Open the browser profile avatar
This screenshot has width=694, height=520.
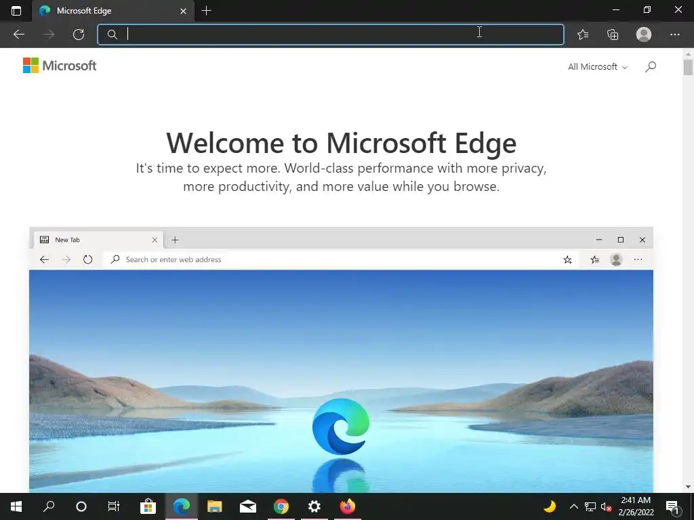click(644, 35)
